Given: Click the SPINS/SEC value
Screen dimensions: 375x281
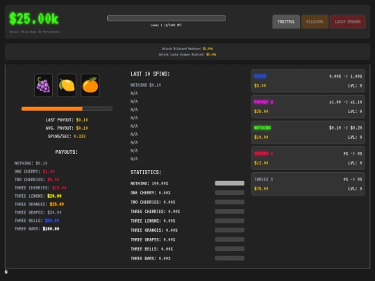Looking at the screenshot, I should pos(80,136).
